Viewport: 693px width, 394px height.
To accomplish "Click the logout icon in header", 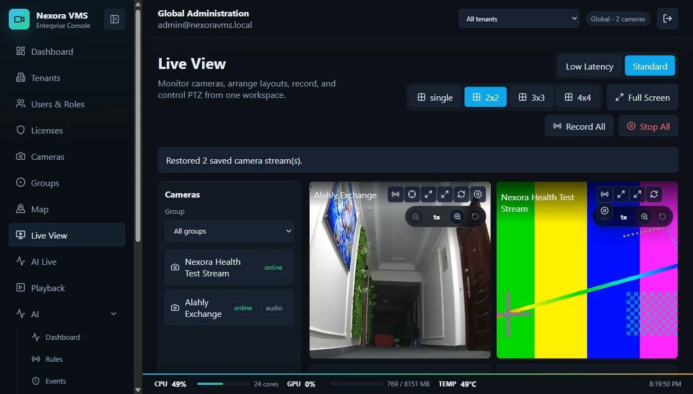I will click(667, 19).
